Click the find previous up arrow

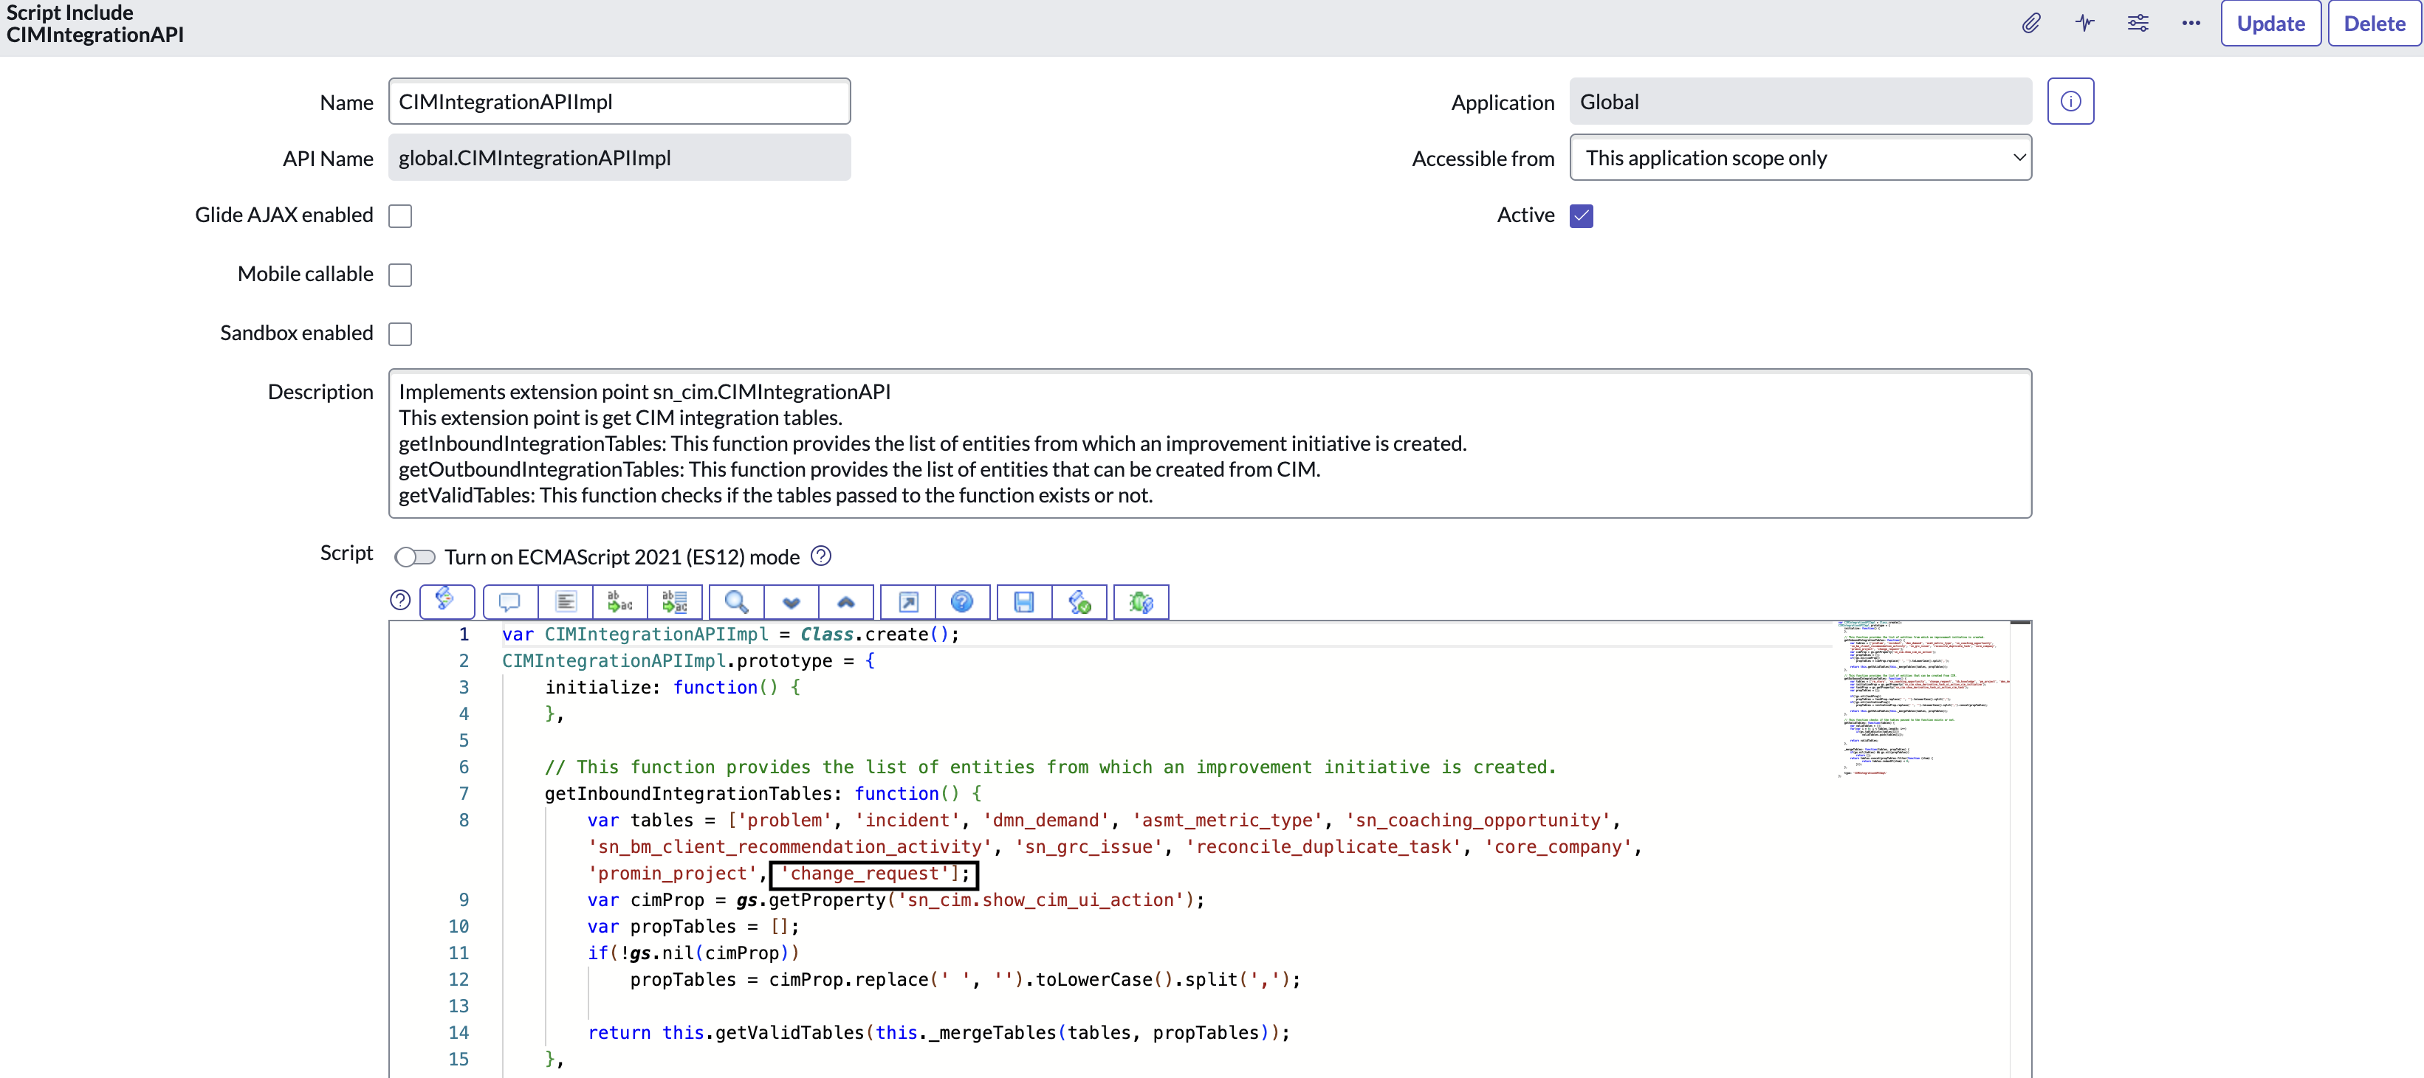[846, 602]
